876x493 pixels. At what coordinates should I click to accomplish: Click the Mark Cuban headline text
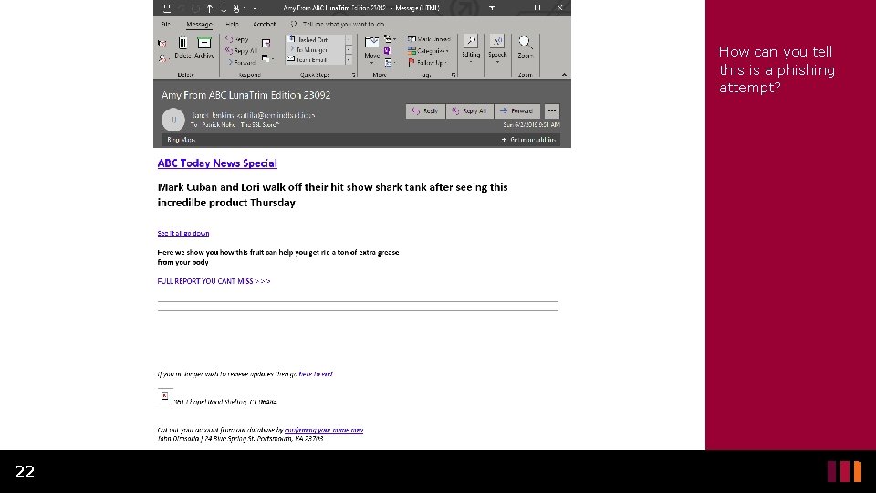pyautogui.click(x=332, y=194)
